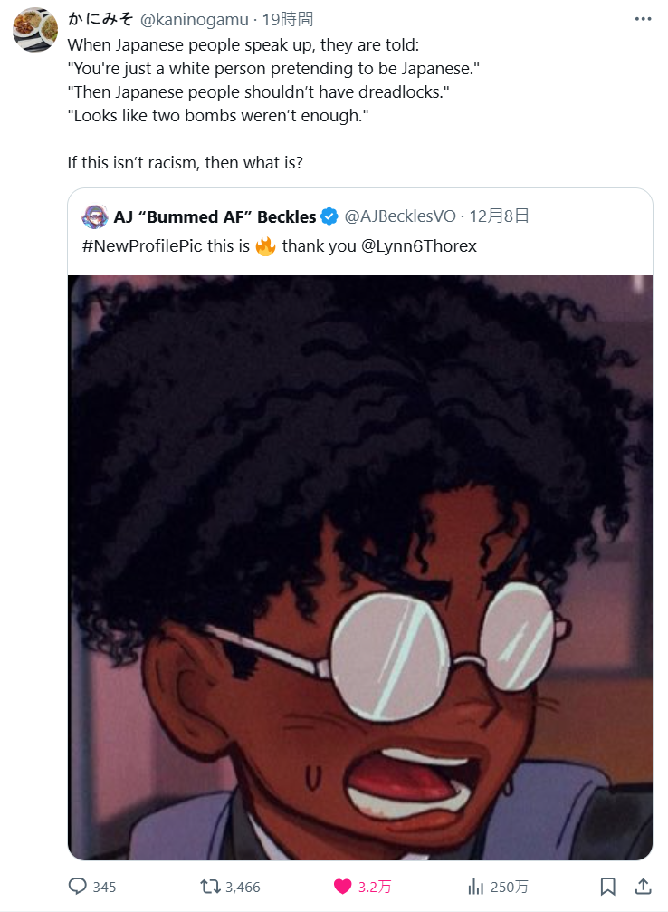Click the "If this isn't racism" tweet text

tap(185, 163)
